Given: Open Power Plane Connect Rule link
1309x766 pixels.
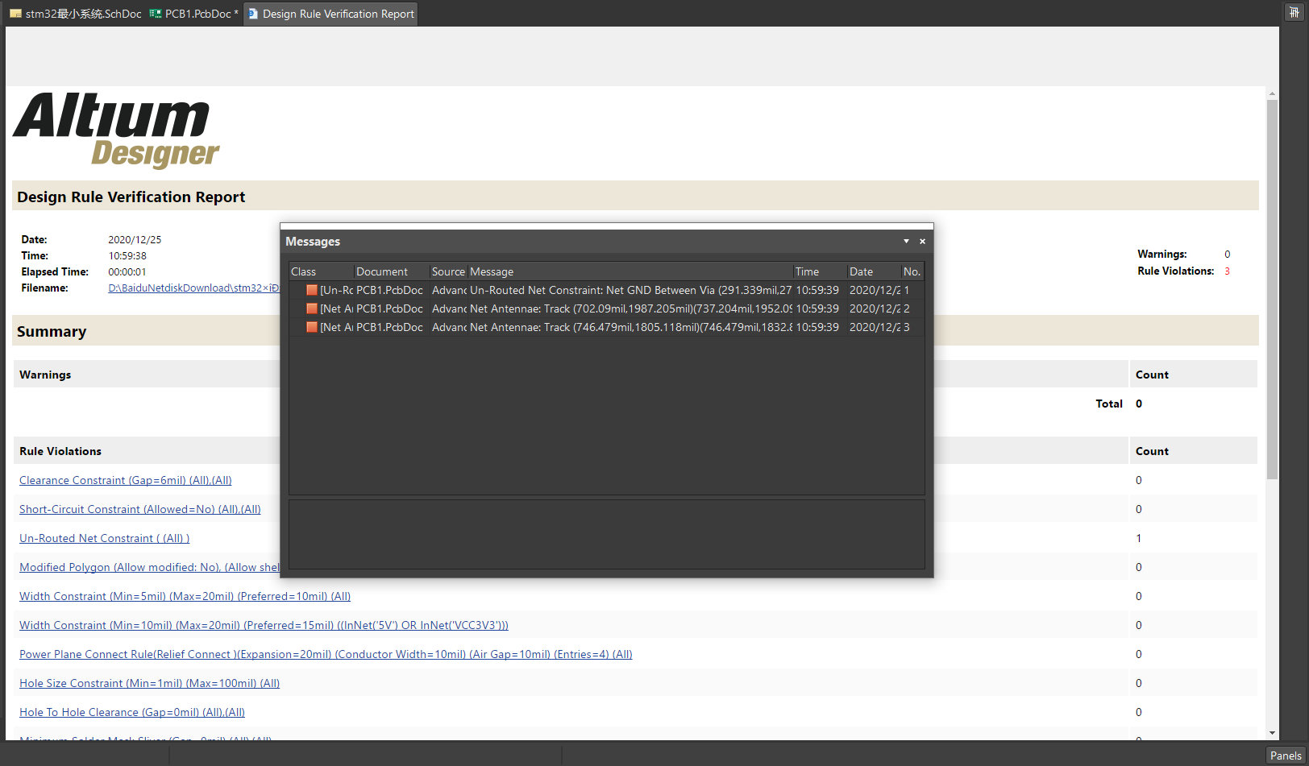Looking at the screenshot, I should click(326, 654).
